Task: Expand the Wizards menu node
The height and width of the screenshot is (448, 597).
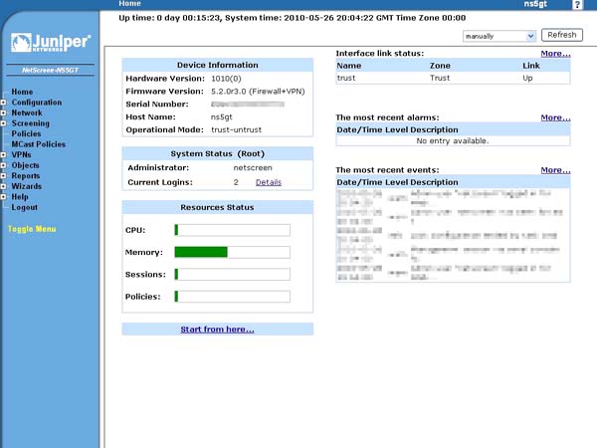Action: (3, 187)
